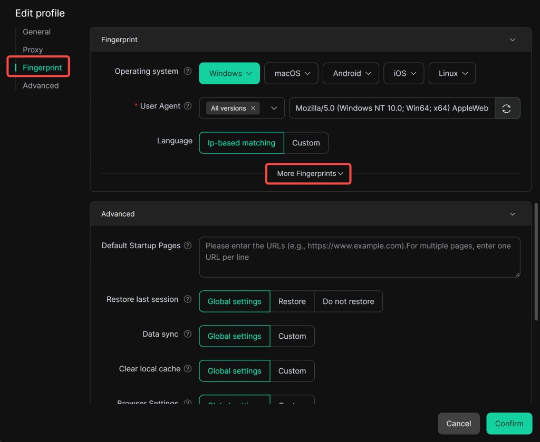Choose Do not restore for last session
The height and width of the screenshot is (442, 540).
pyautogui.click(x=348, y=301)
